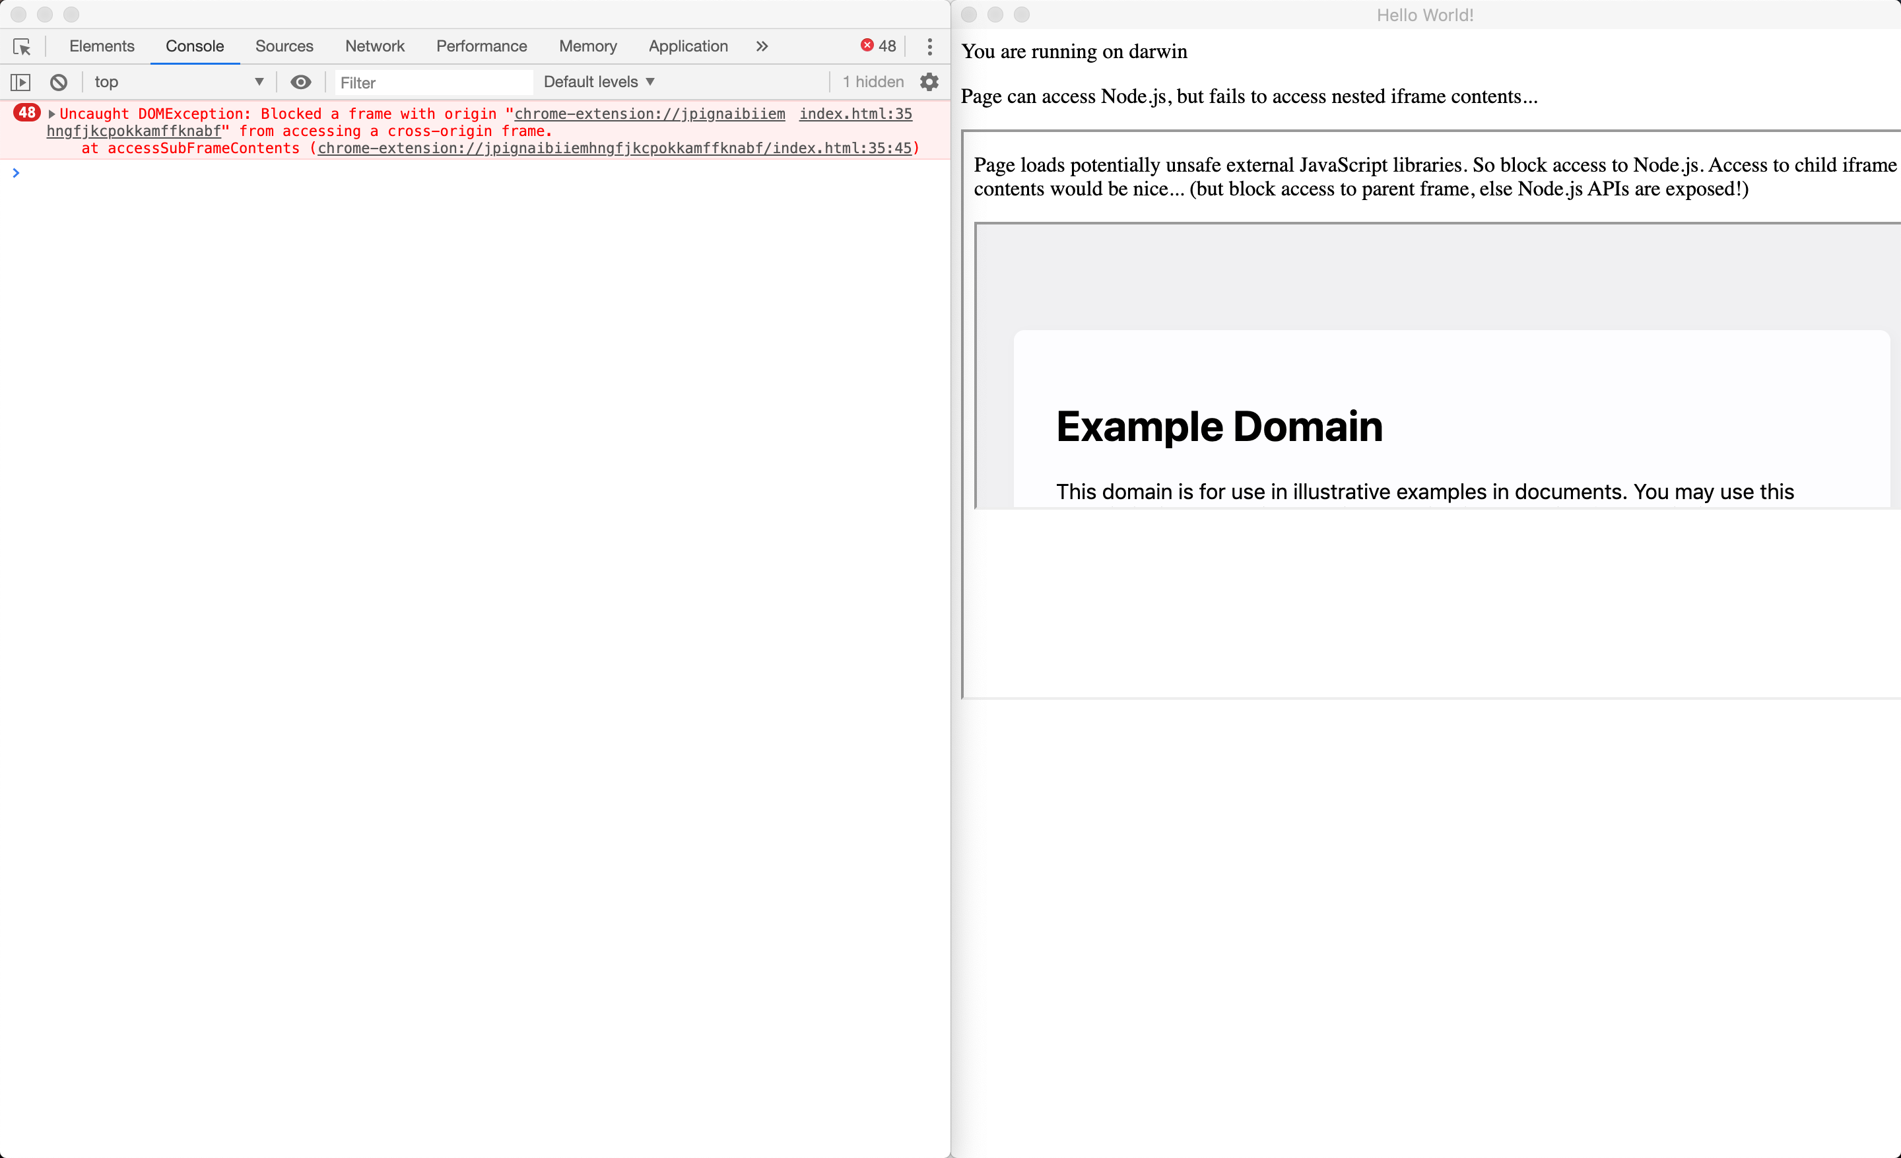Click the blue console prompt chevron
1901x1158 pixels.
15,173
